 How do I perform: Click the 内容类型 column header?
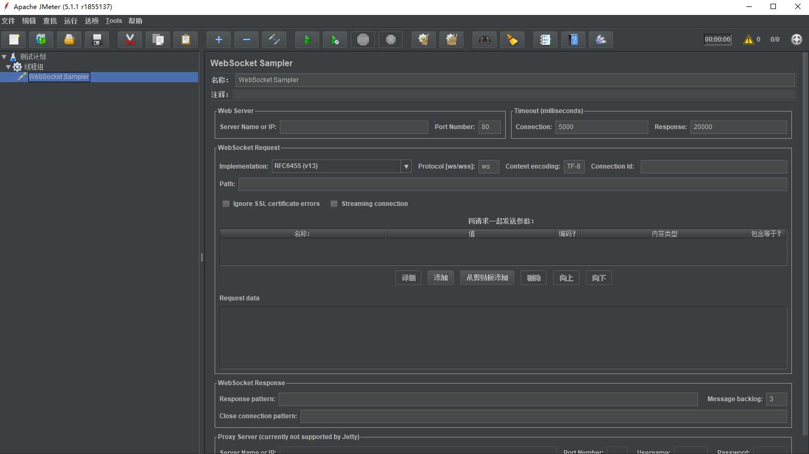coord(665,234)
